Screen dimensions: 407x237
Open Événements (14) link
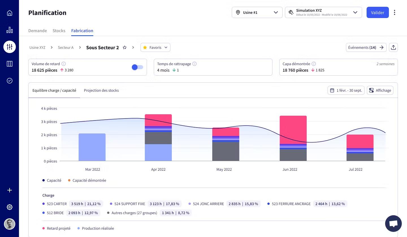(x=366, y=47)
